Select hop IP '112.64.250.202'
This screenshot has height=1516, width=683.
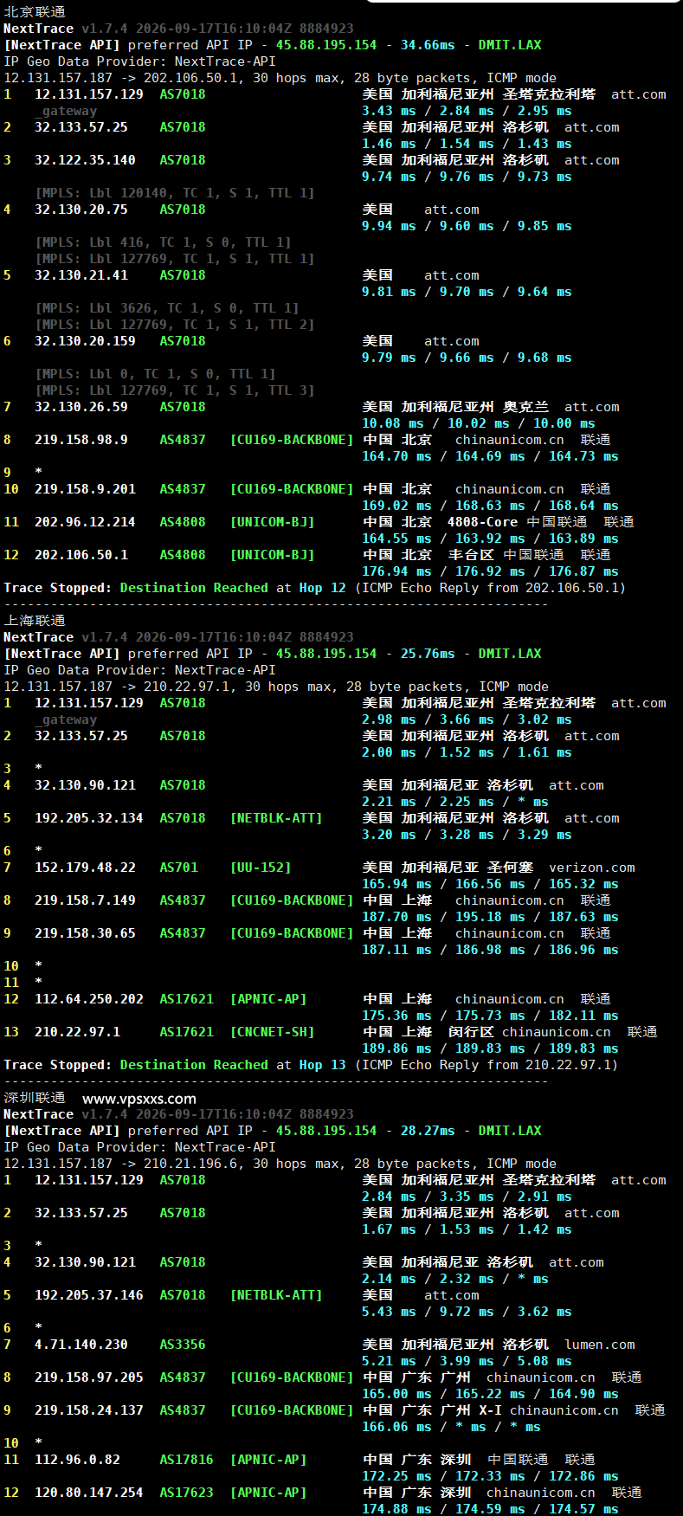click(89, 999)
